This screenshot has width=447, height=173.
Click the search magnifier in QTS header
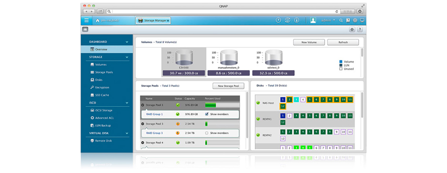(341, 20)
